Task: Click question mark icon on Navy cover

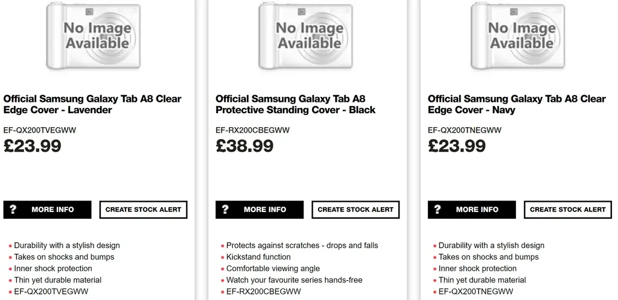Action: tap(438, 210)
